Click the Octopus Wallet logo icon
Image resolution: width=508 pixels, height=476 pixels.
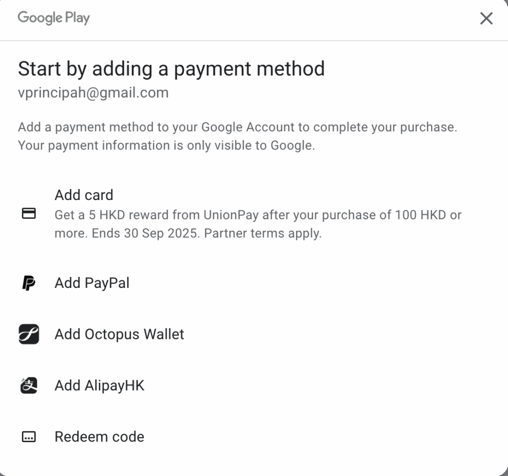pos(29,335)
